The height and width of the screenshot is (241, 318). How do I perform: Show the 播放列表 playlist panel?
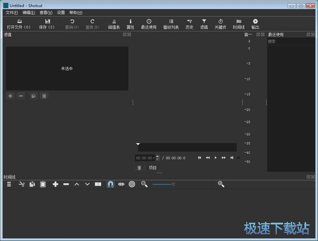point(171,24)
